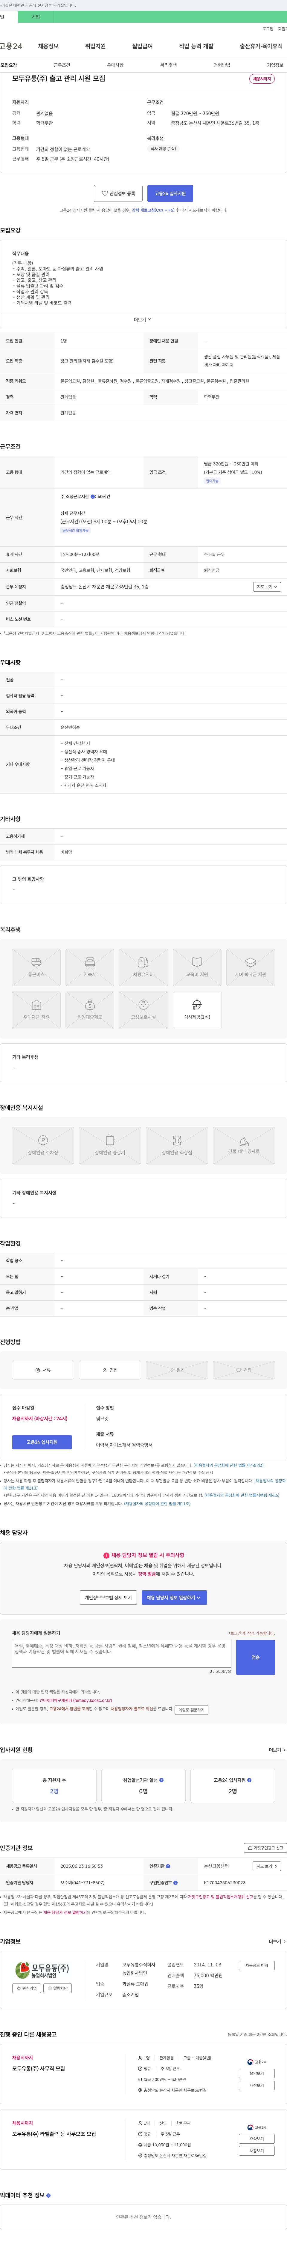Open 모두유통(주) 사무직 모집 posting
This screenshot has height=2257, width=287.
pyautogui.click(x=38, y=2069)
